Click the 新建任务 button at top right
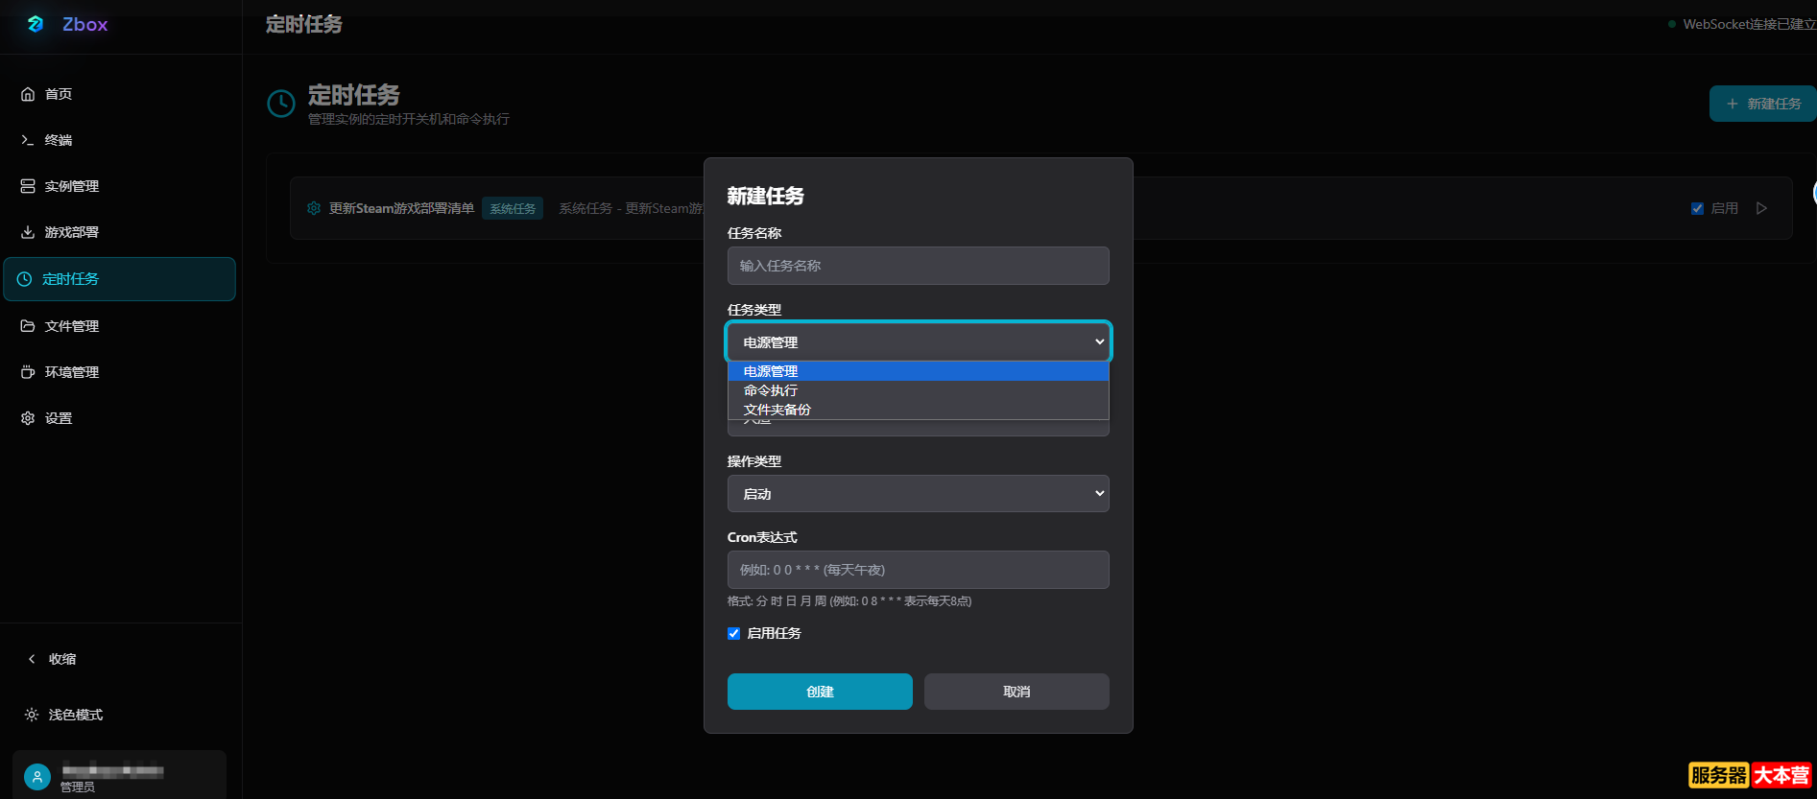 click(1762, 104)
